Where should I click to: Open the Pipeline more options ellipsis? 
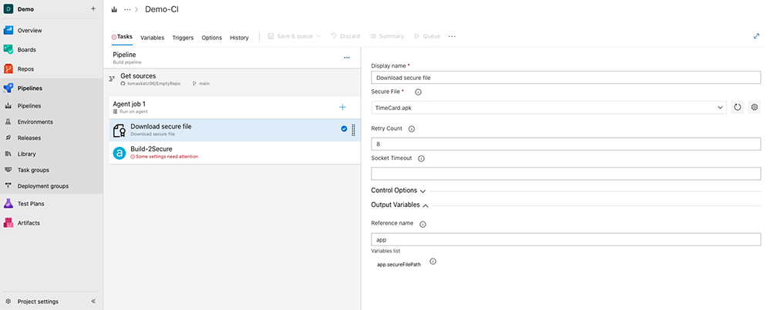click(x=346, y=58)
